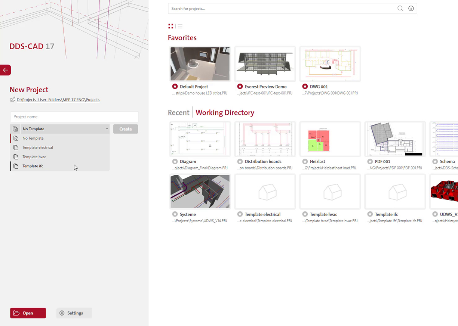Image resolution: width=458 pixels, height=326 pixels.
Task: Favorite the Systeme project star
Action: pos(175,214)
